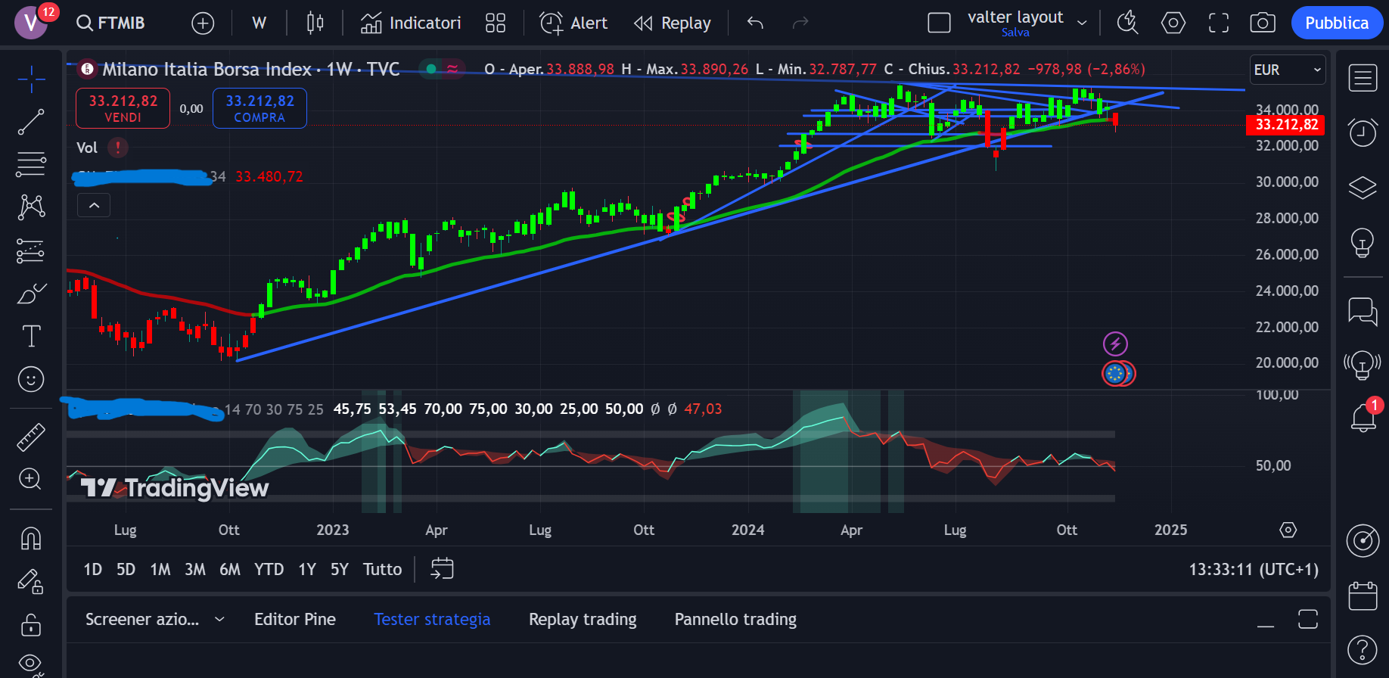Open the chats panel

pos(1363,311)
